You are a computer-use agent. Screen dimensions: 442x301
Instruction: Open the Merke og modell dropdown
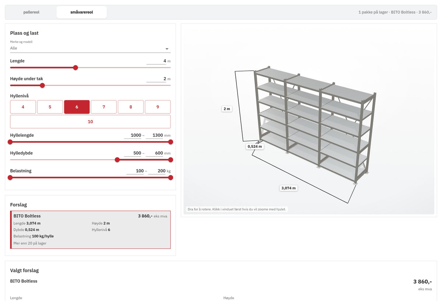[90, 48]
